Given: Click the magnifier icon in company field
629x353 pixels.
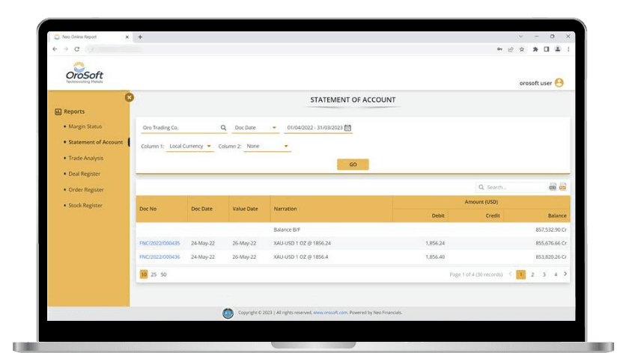Looking at the screenshot, I should coord(223,128).
